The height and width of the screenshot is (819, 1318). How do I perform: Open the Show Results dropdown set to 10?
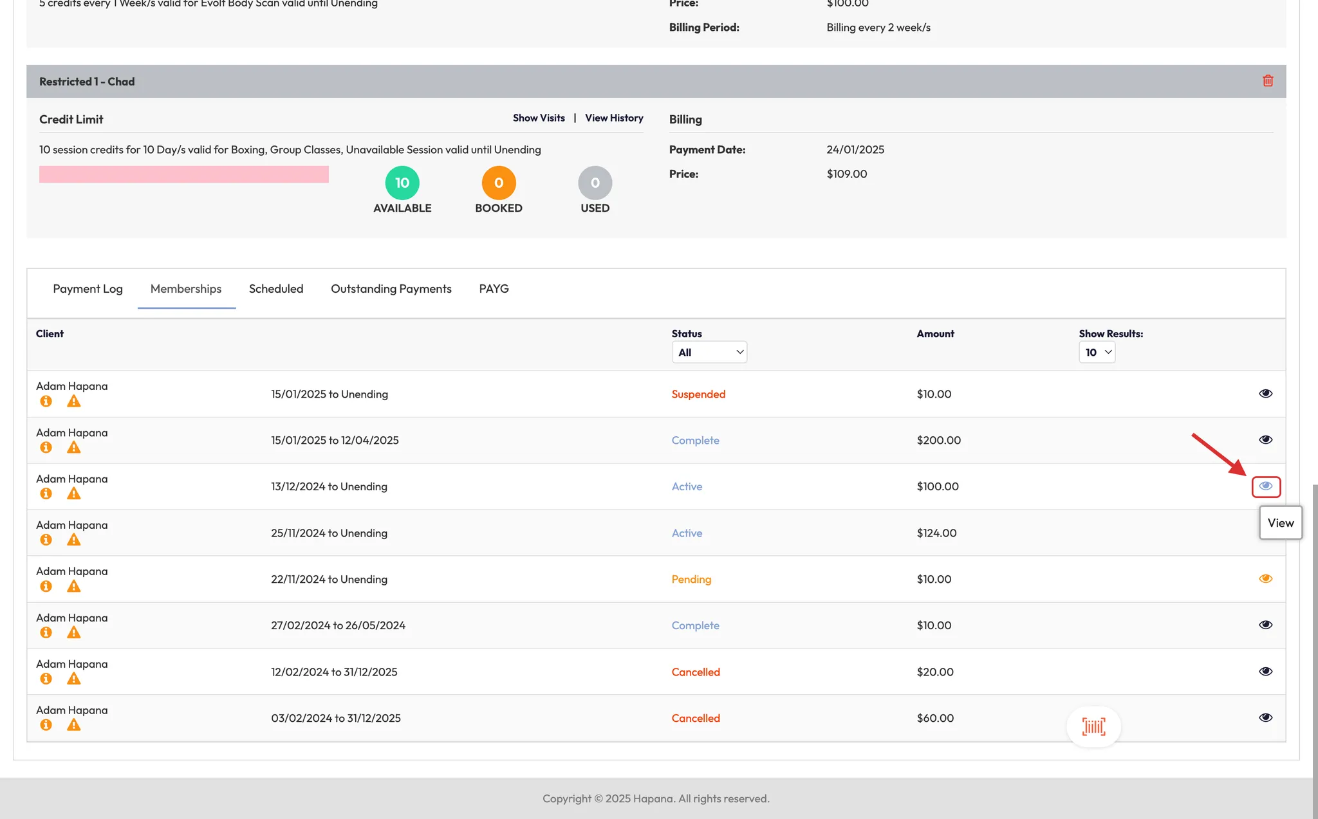click(x=1097, y=353)
